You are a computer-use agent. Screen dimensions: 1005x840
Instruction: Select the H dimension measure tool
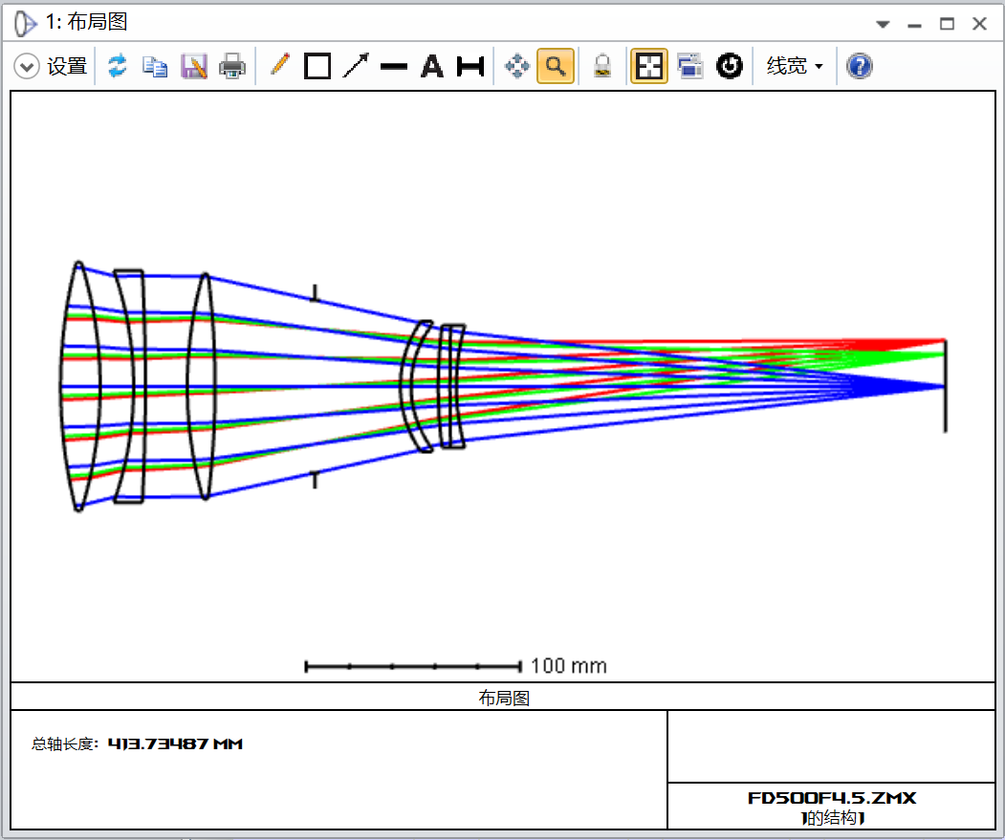pyautogui.click(x=470, y=66)
